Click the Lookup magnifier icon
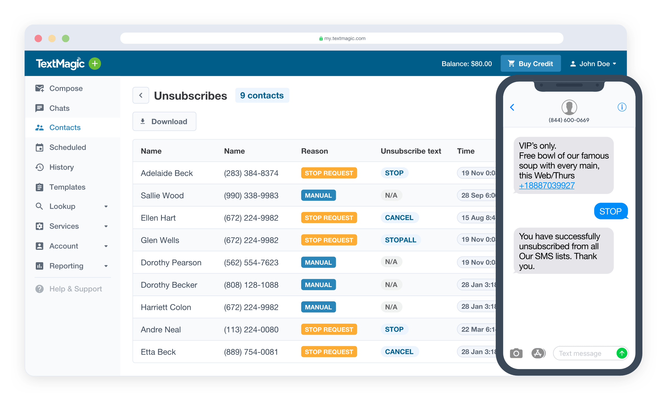This screenshot has width=667, height=401. tap(39, 206)
